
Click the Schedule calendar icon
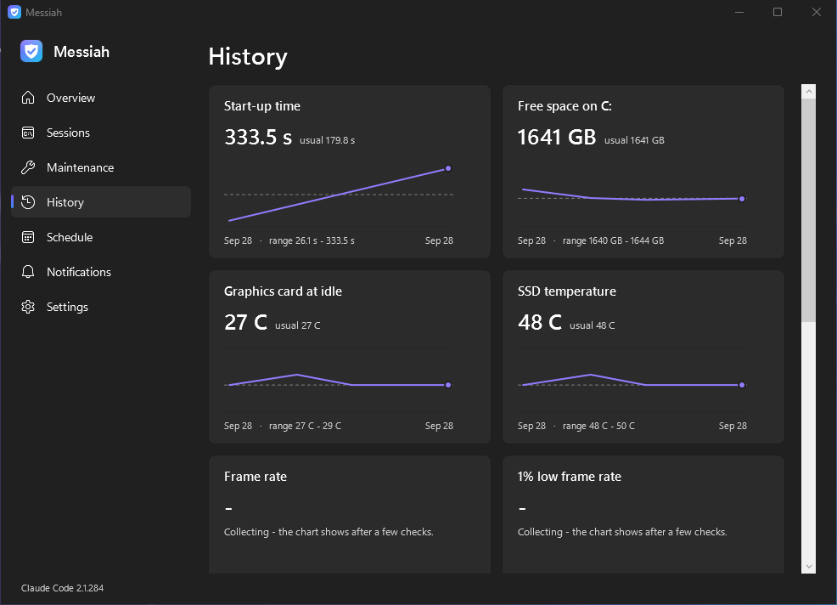point(28,237)
